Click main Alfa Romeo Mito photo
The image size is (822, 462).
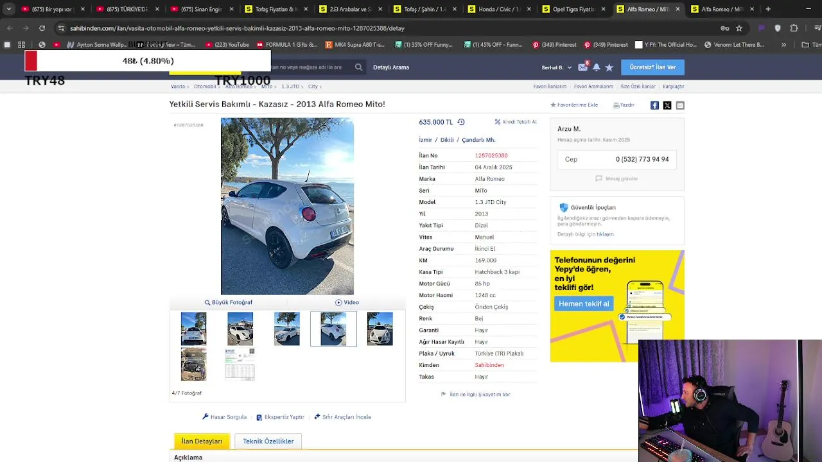[287, 206]
